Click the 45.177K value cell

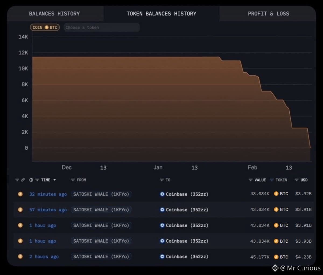[x=260, y=257]
